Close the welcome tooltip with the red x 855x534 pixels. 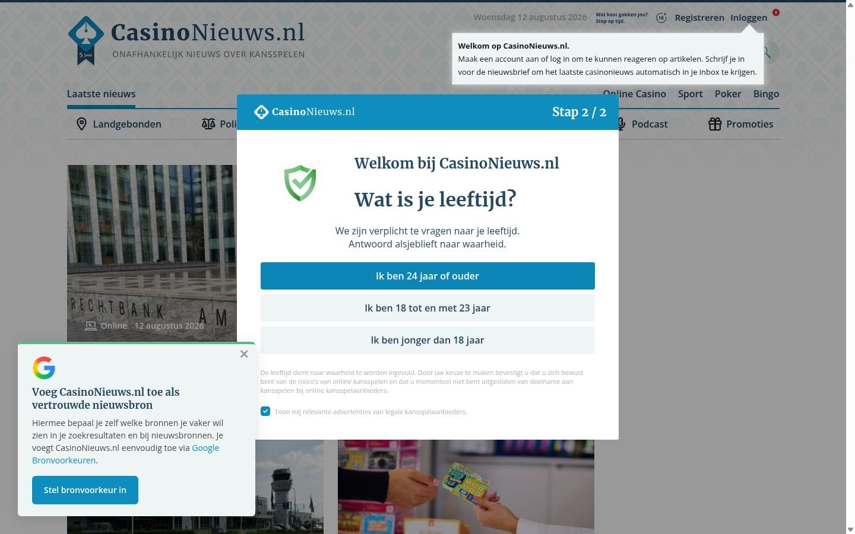[775, 12]
